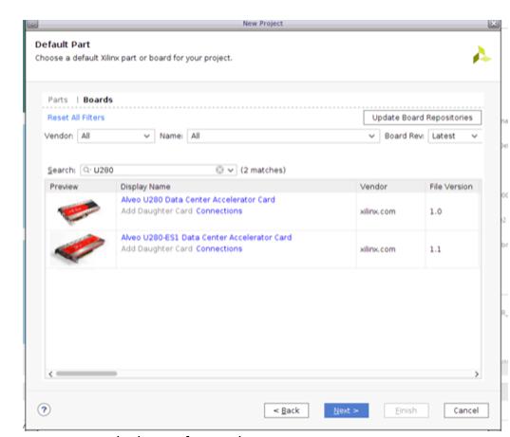
Task: Click file version 1.1 cell
Action: (x=435, y=249)
